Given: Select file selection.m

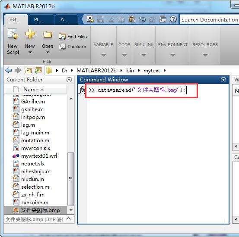Looking at the screenshot, I should [35, 187].
